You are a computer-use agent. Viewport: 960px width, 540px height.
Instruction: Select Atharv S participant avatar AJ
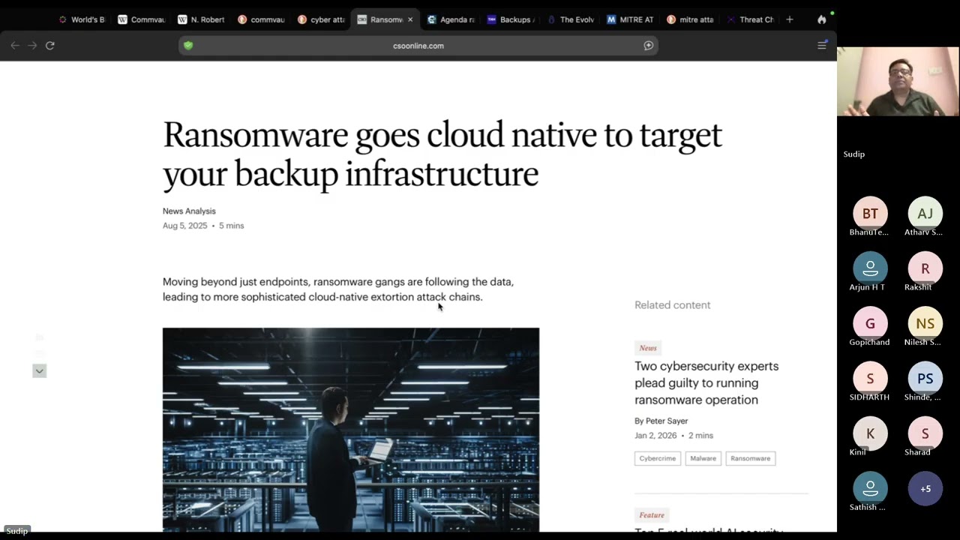pos(925,214)
